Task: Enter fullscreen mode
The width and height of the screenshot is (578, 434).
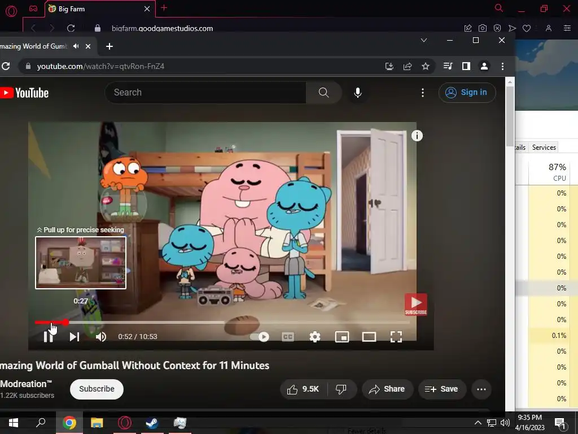Action: 396,337
